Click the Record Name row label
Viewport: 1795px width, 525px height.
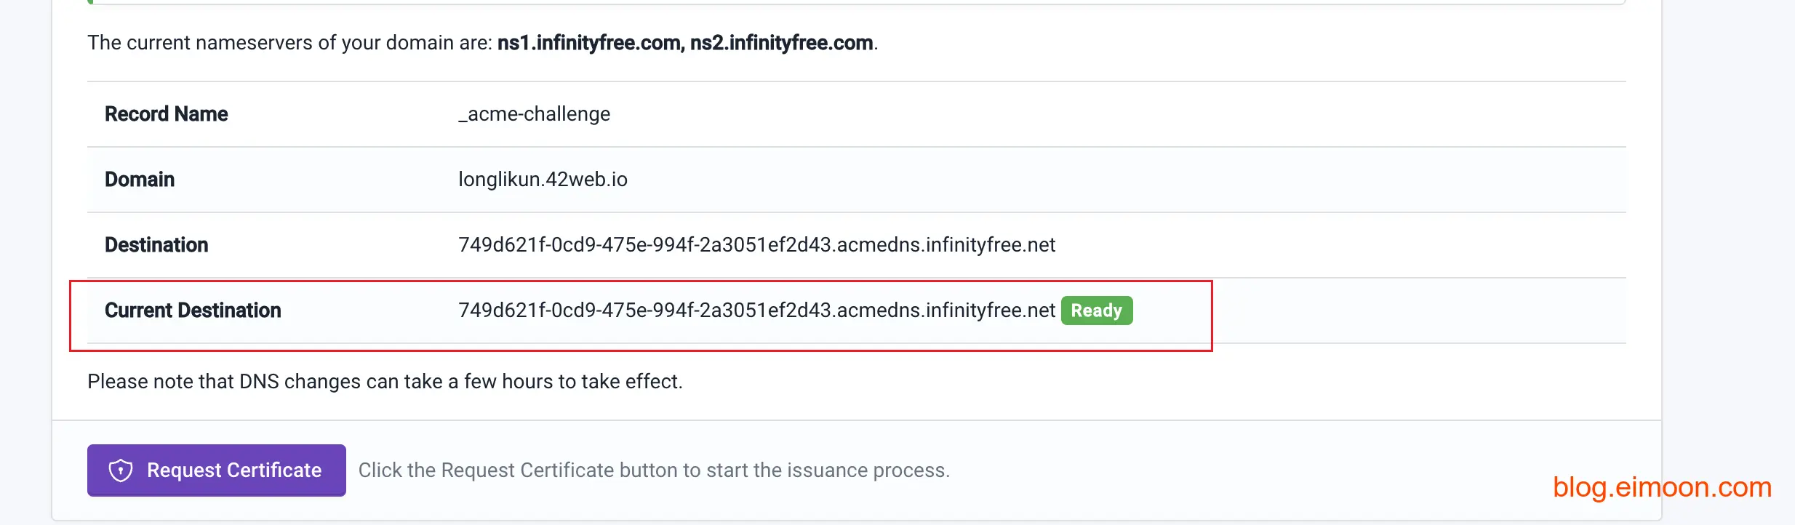(166, 114)
